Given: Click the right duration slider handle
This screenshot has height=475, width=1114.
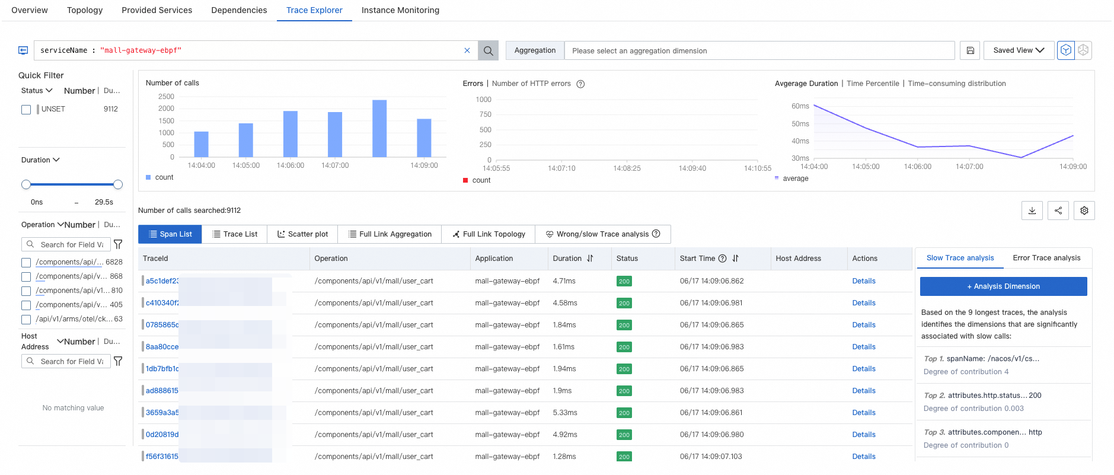Looking at the screenshot, I should (x=118, y=184).
